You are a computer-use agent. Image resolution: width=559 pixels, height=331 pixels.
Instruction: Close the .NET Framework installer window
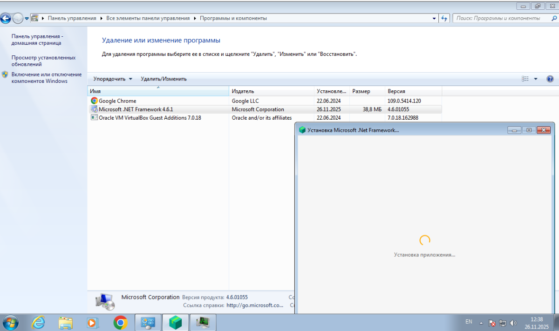coord(544,130)
